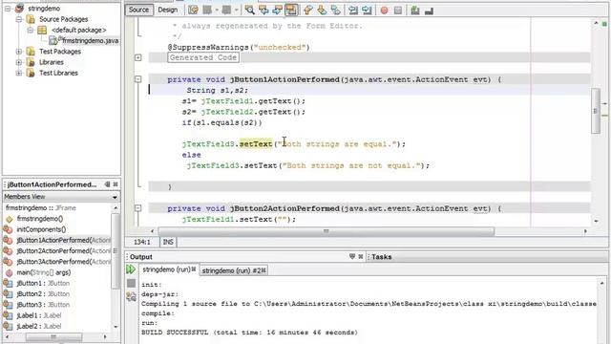This screenshot has width=611, height=344.
Task: Select frmstringdemo.java in Projects tree
Action: (x=91, y=40)
